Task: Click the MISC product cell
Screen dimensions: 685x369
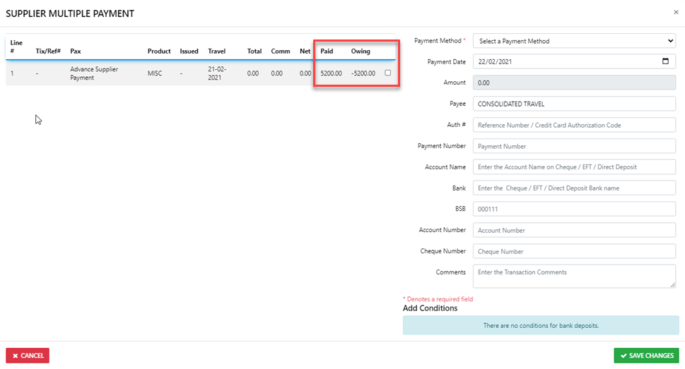Action: click(155, 73)
